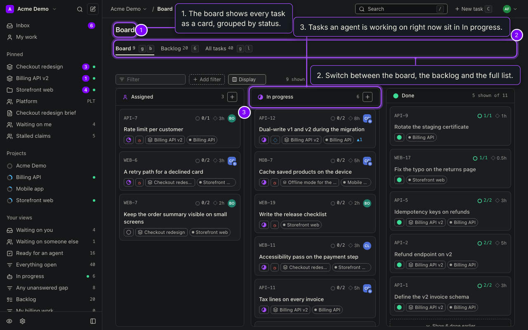Screen dimensions: 528x330
Task: Open the Acme Demo workspace switcher in the sidebar
Action: click(x=31, y=9)
